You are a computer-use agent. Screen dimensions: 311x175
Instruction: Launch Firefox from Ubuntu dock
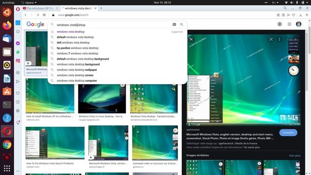pos(7,25)
